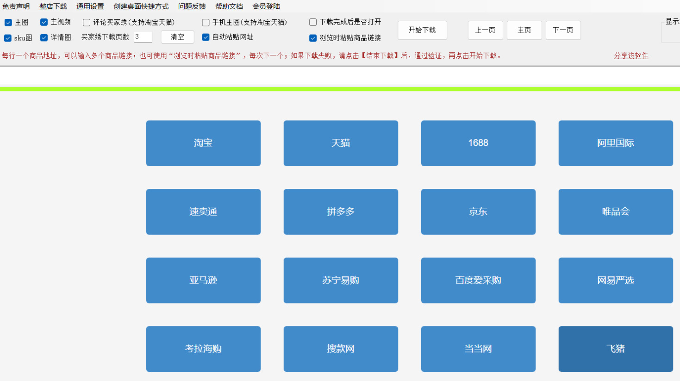Image resolution: width=680 pixels, height=381 pixels.
Task: Go to next page with 下一页
Action: coord(563,30)
